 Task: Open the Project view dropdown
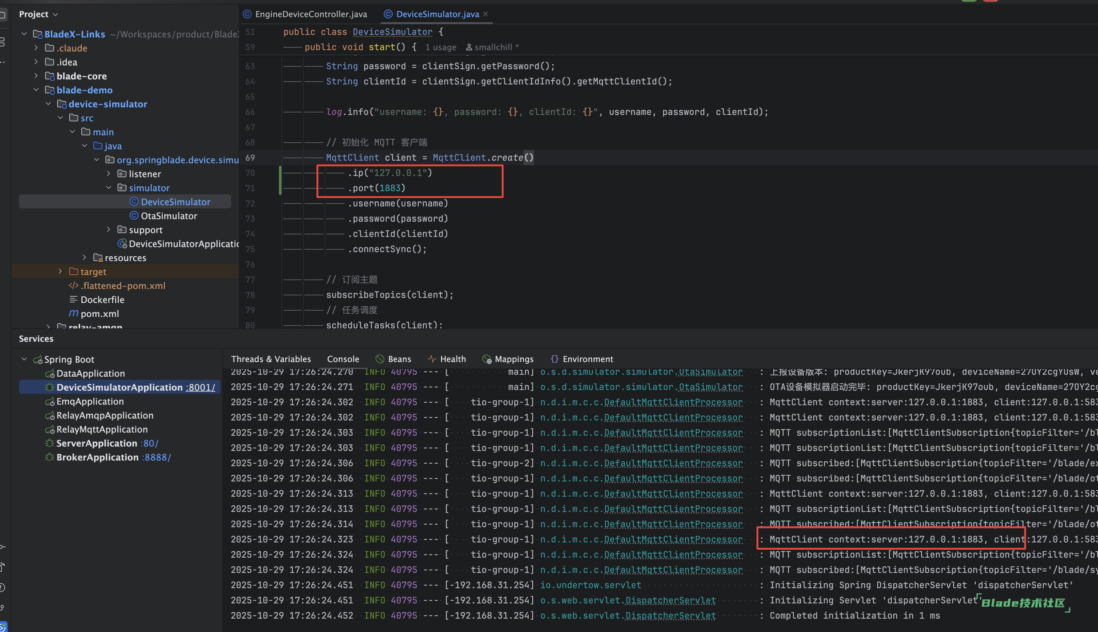pyautogui.click(x=56, y=14)
